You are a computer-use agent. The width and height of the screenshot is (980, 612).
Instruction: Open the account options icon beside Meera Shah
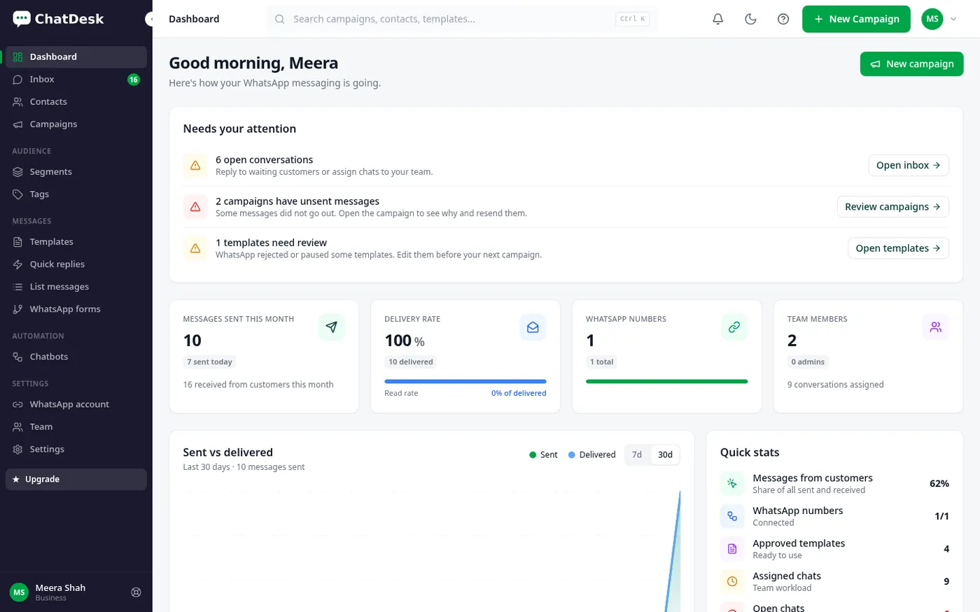(x=136, y=592)
